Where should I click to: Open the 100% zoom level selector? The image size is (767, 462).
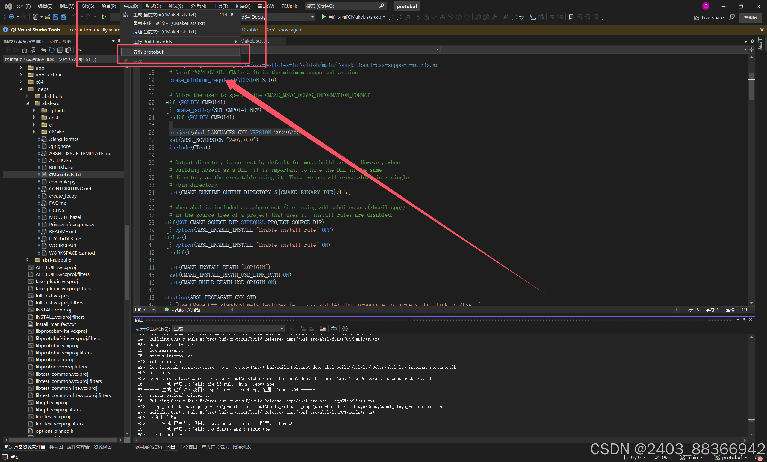(144, 310)
